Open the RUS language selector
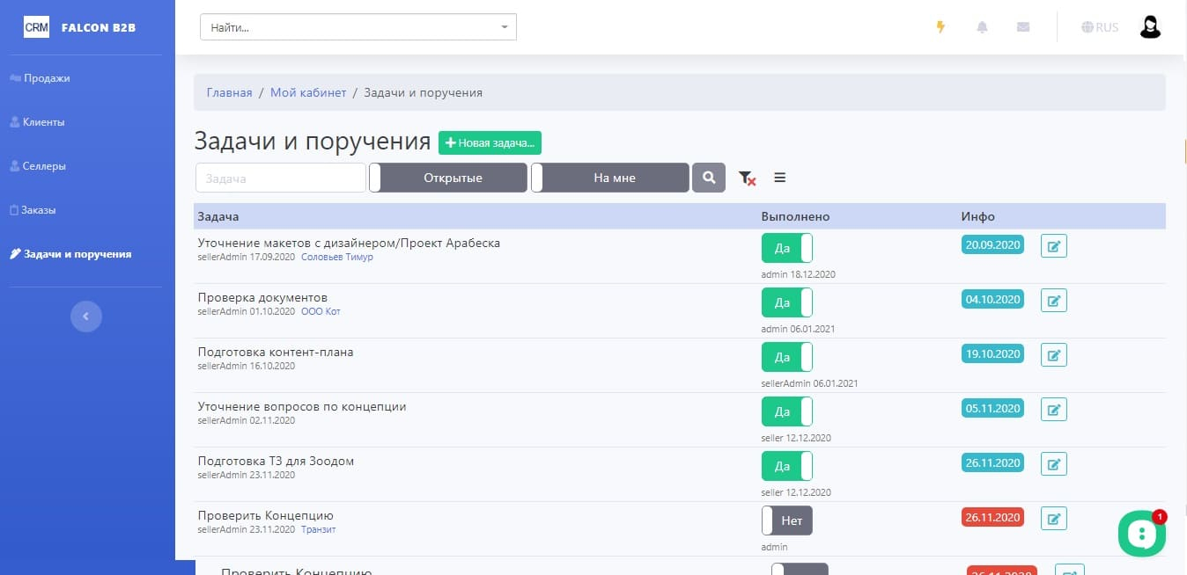 (x=1100, y=27)
